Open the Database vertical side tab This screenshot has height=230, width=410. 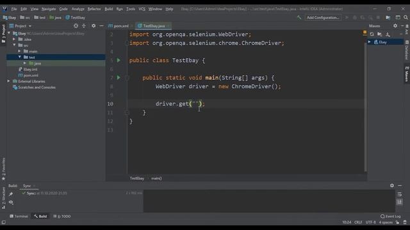[407, 50]
